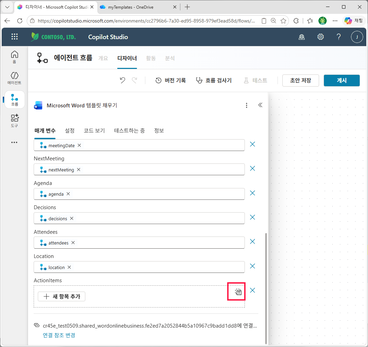The height and width of the screenshot is (347, 368).
Task: Switch to the Testing (테스트하는 중) tab
Action: click(x=130, y=131)
